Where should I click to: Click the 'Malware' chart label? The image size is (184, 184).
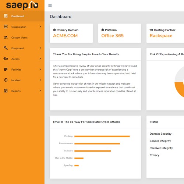[x=68, y=151]
